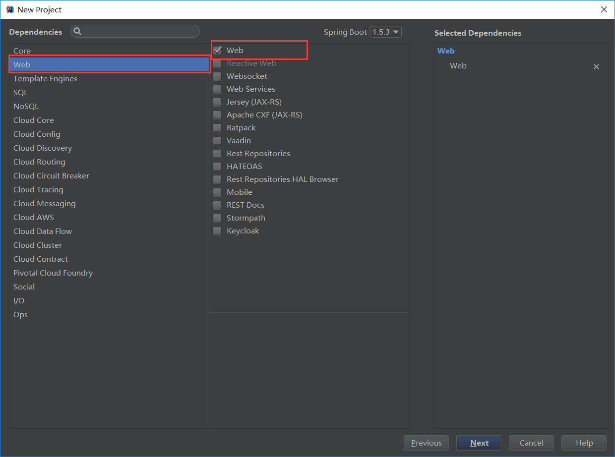Select the Cloud Data Flow category
Viewport: 615px width, 457px height.
(109, 231)
